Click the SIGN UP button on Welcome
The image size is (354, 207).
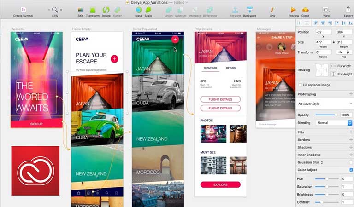point(36,124)
